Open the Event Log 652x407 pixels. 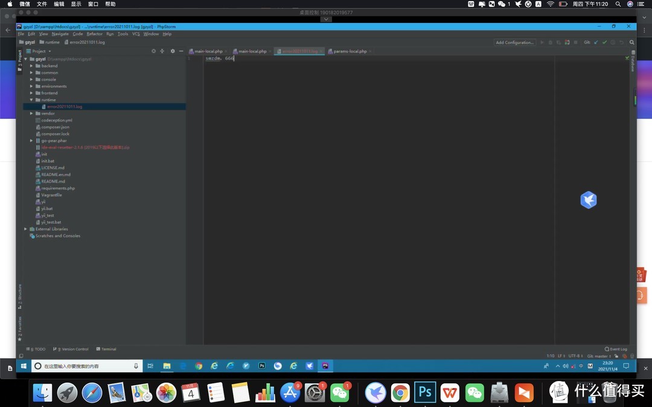[616, 349]
